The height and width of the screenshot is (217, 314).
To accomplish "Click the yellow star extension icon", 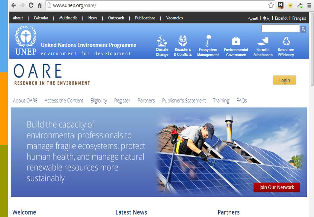I will click(x=290, y=5).
